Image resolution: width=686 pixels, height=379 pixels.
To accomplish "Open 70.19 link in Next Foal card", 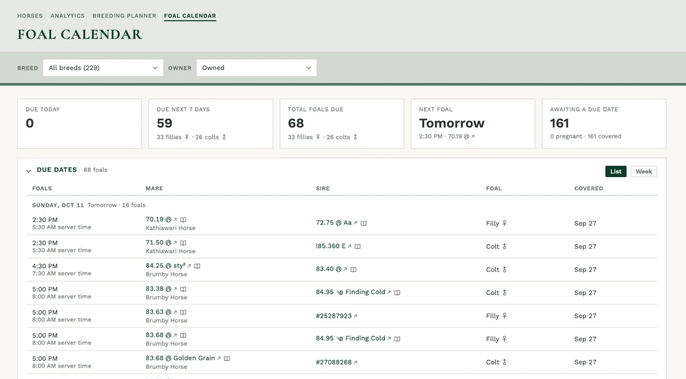I will coord(461,136).
